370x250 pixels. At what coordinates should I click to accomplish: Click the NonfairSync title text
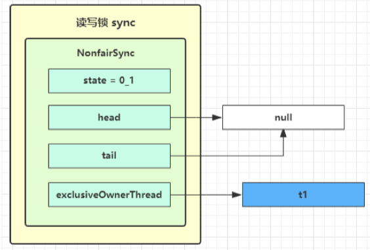(106, 53)
